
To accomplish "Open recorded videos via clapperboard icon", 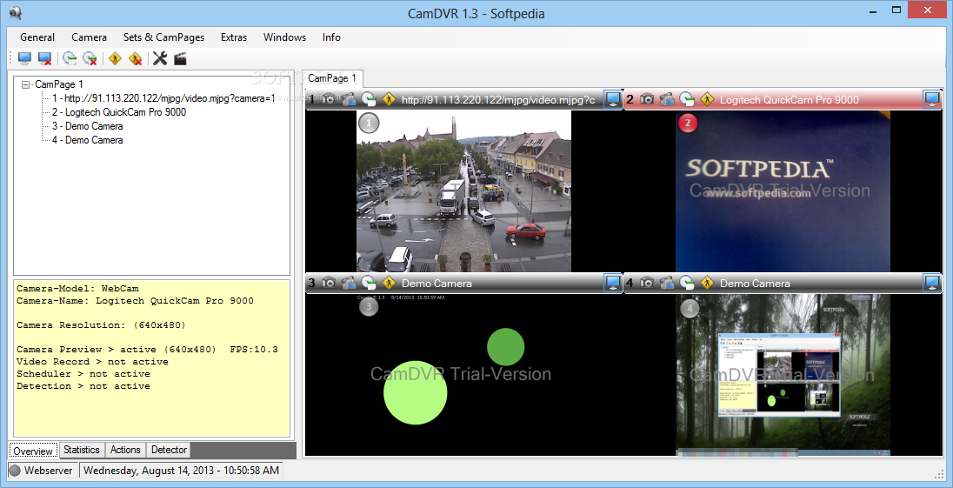I will tap(180, 58).
